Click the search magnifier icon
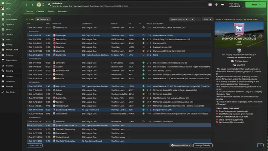Viewport: 268px width, 151px height. [x=49, y=5]
